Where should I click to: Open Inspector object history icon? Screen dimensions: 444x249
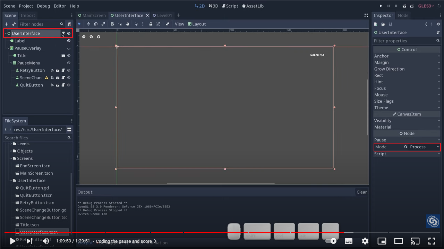click(x=438, y=24)
